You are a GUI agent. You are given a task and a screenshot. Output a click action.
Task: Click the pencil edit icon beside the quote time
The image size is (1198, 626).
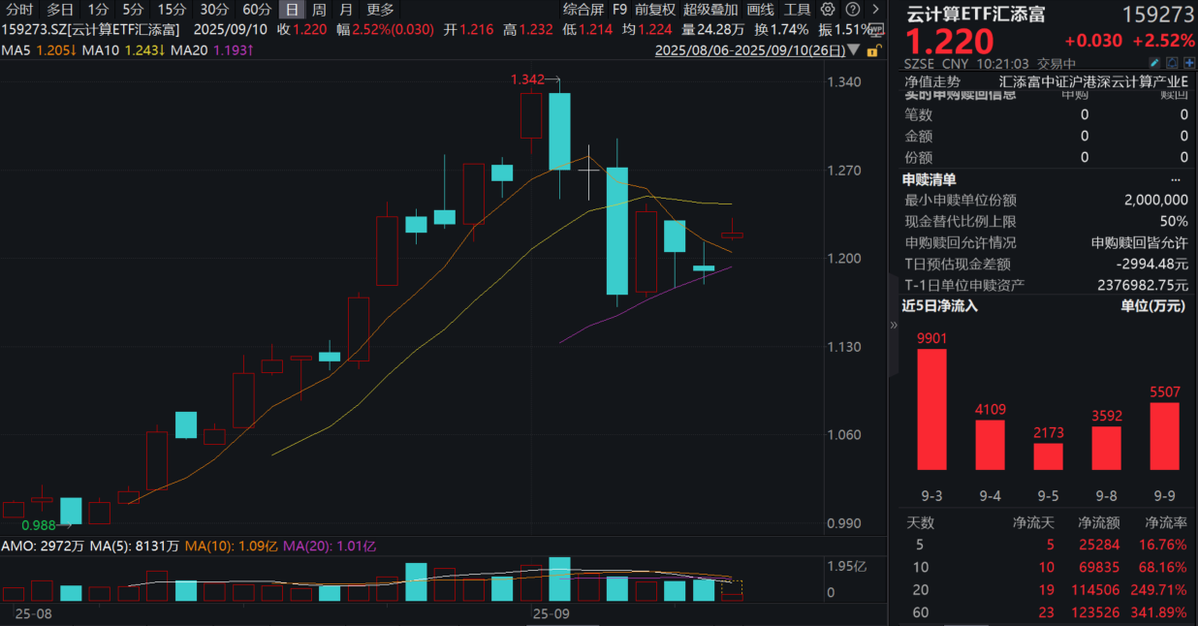(x=1154, y=61)
